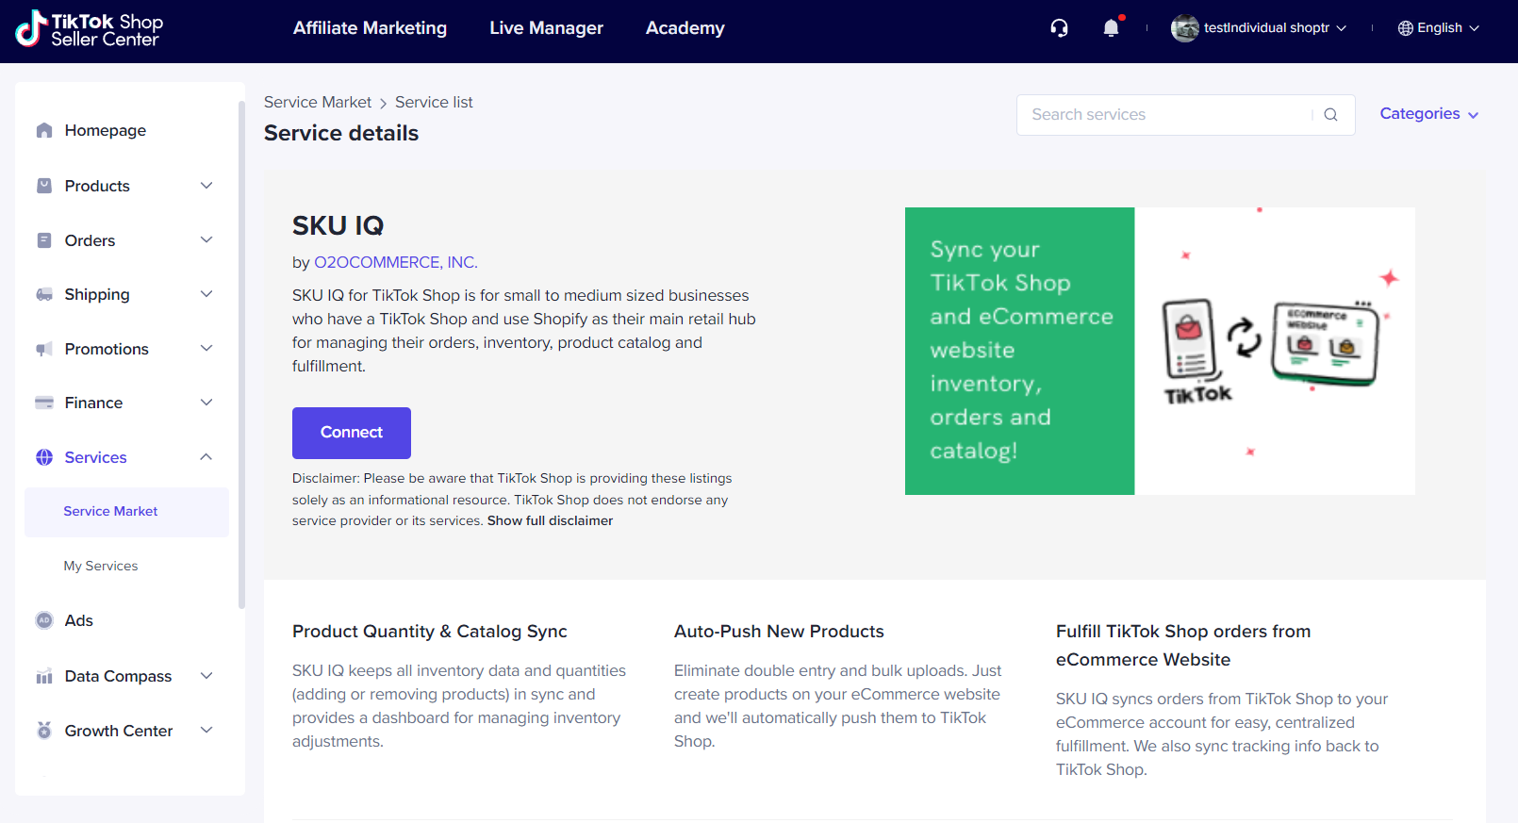Click the Homepage house icon
1518x823 pixels.
pos(44,130)
